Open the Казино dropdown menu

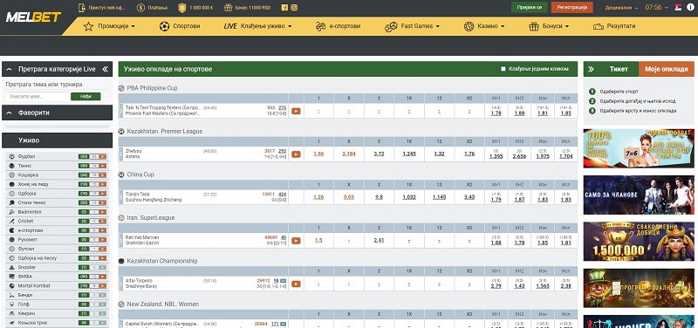point(484,26)
